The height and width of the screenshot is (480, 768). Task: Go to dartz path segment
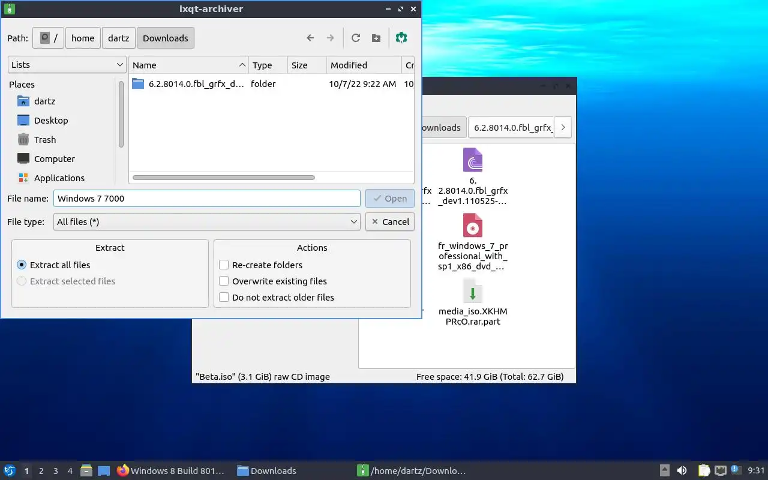(x=119, y=38)
